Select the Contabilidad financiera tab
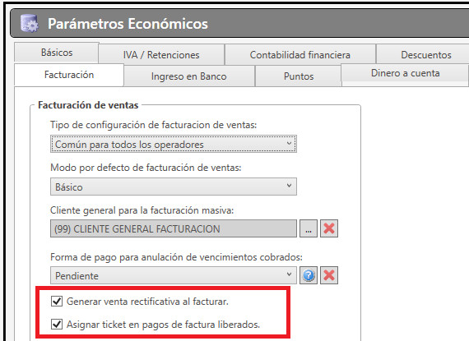Screen dimensions: 469x341 point(300,55)
